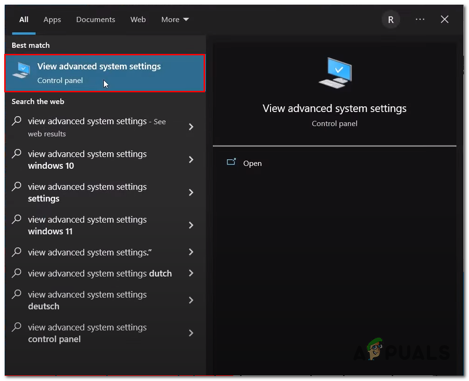Expand the control panel search suggestion chevron
This screenshot has height=381, width=469.
coord(191,333)
